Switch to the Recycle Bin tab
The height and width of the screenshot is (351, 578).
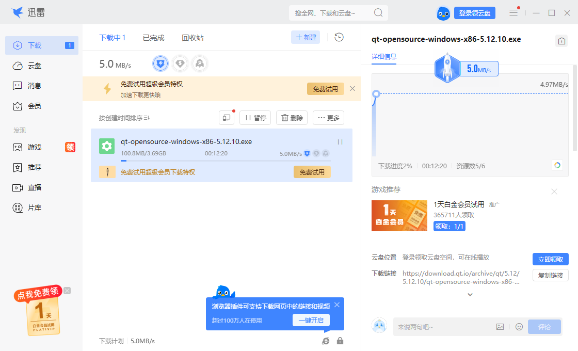pos(192,38)
